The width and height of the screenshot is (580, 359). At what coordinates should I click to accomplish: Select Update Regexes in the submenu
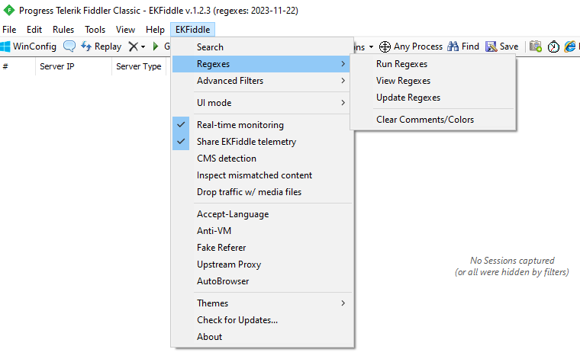click(x=433, y=98)
